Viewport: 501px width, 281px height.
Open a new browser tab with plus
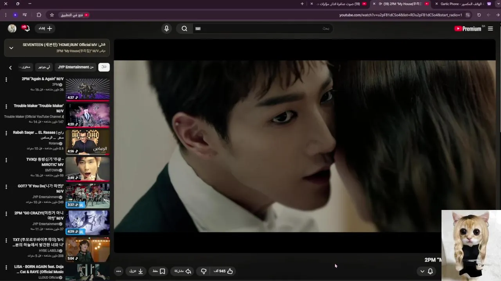pyautogui.click(x=302, y=4)
